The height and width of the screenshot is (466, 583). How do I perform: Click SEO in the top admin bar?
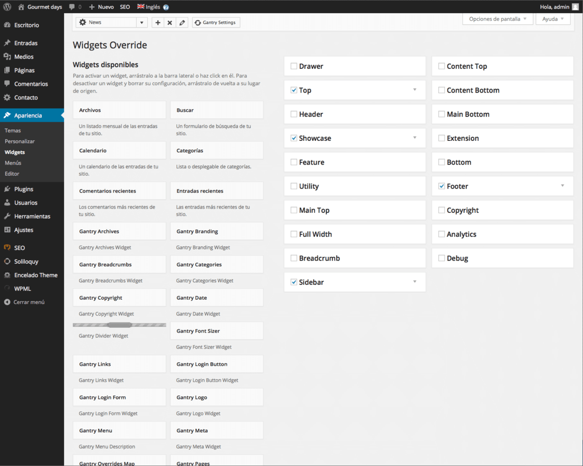point(125,7)
